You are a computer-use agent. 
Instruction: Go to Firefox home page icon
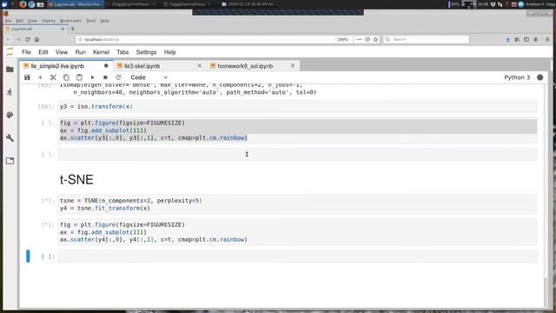click(x=36, y=39)
